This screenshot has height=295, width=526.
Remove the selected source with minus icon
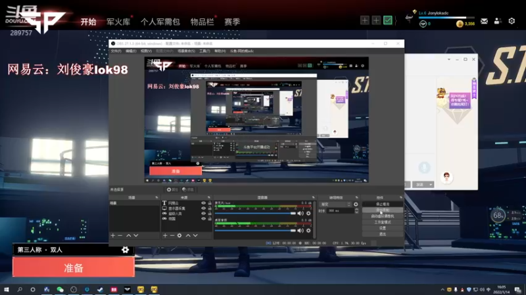[x=172, y=235]
